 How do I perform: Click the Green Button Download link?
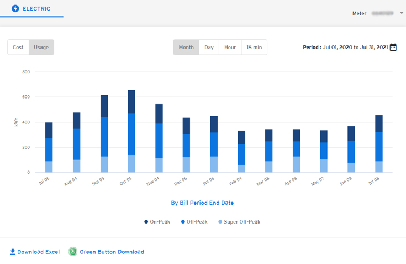coord(112,252)
